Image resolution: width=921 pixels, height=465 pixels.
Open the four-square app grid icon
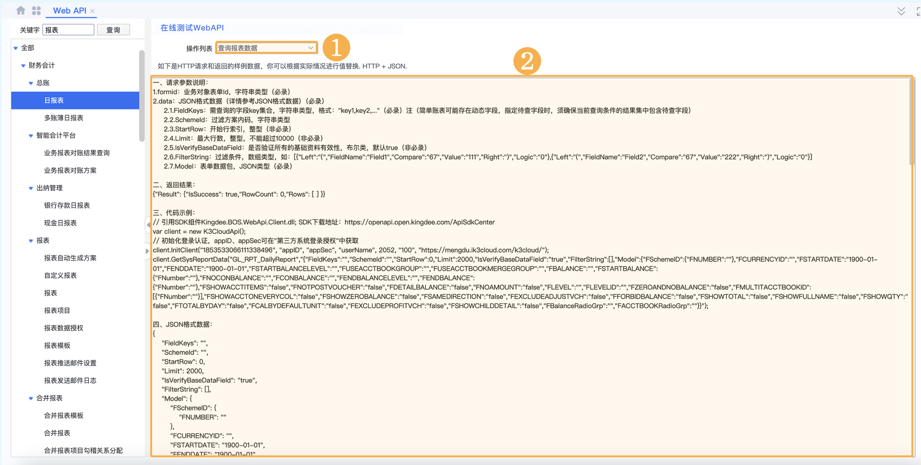[36, 11]
